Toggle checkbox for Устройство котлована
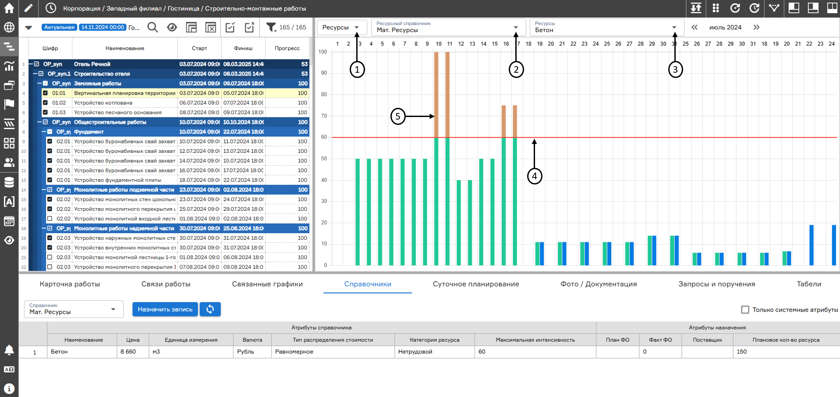The image size is (840, 397). pos(45,103)
